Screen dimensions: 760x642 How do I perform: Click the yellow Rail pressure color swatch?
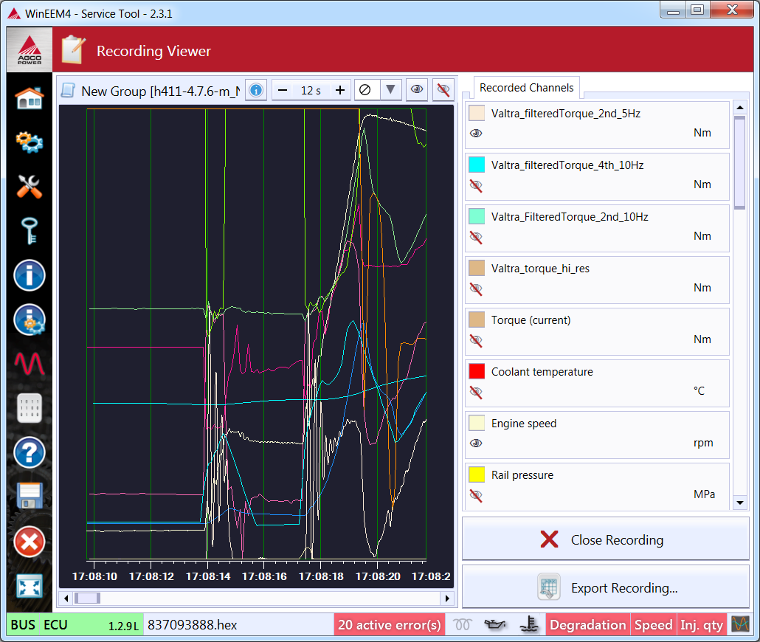477,474
